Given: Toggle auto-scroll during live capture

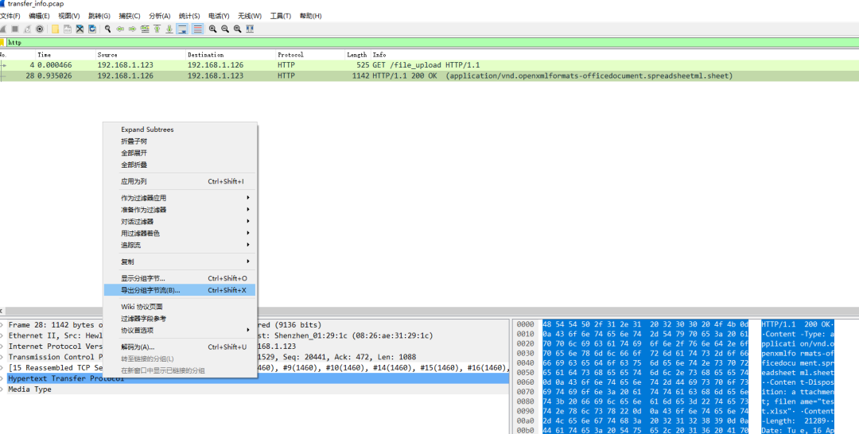Looking at the screenshot, I should click(x=182, y=29).
